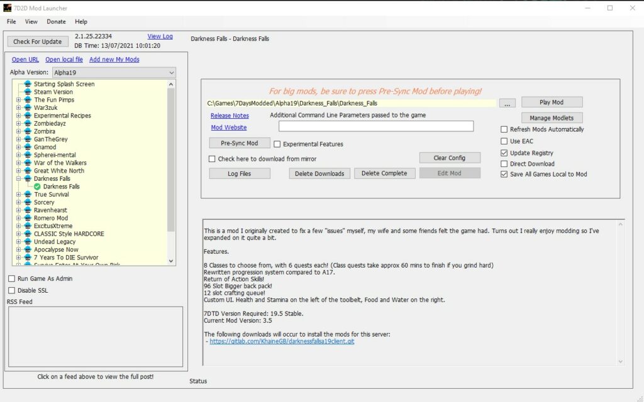644x402 pixels.
Task: Tick the Direct Download checkbox
Action: coord(504,164)
